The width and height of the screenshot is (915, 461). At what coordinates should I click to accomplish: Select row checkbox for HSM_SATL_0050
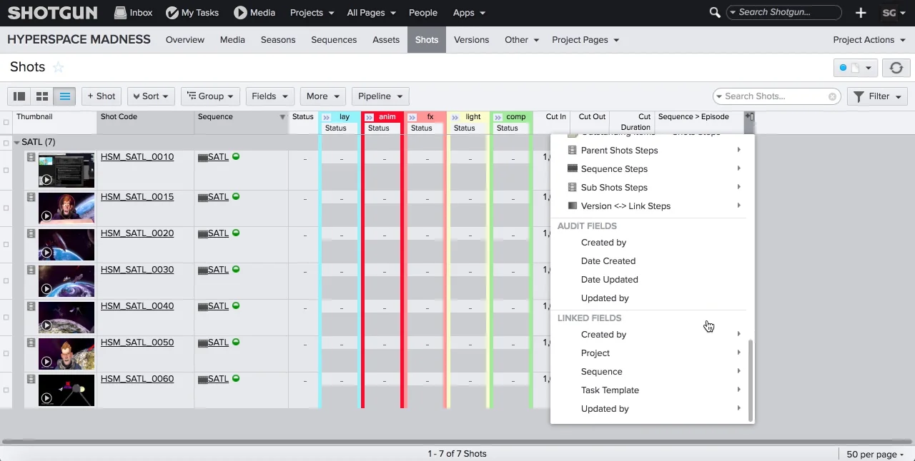[x=6, y=353]
